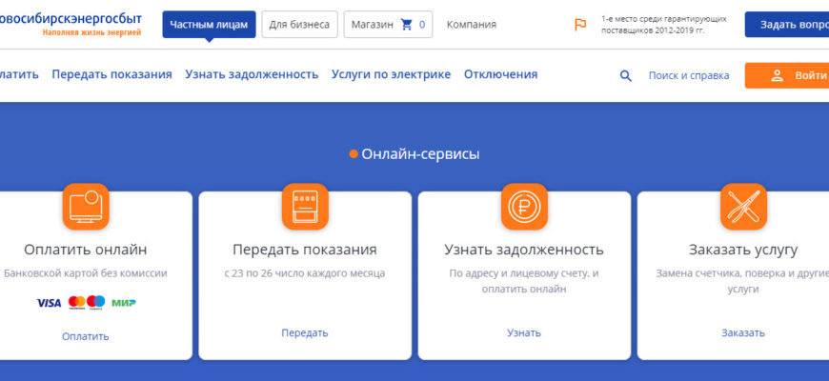Screen dimensions: 829x381
Task: Open the Отключения menu item
Action: point(500,74)
